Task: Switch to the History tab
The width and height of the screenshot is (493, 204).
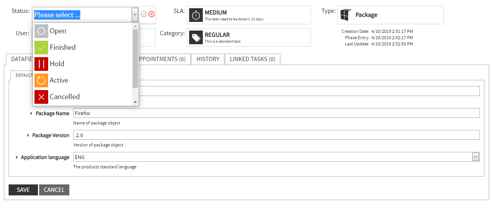Action: pyautogui.click(x=208, y=59)
